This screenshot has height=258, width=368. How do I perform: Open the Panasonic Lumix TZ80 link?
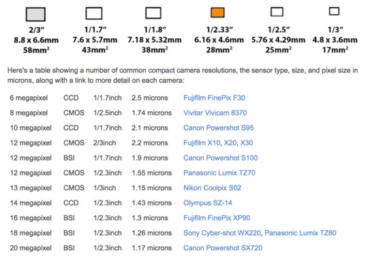301,233
